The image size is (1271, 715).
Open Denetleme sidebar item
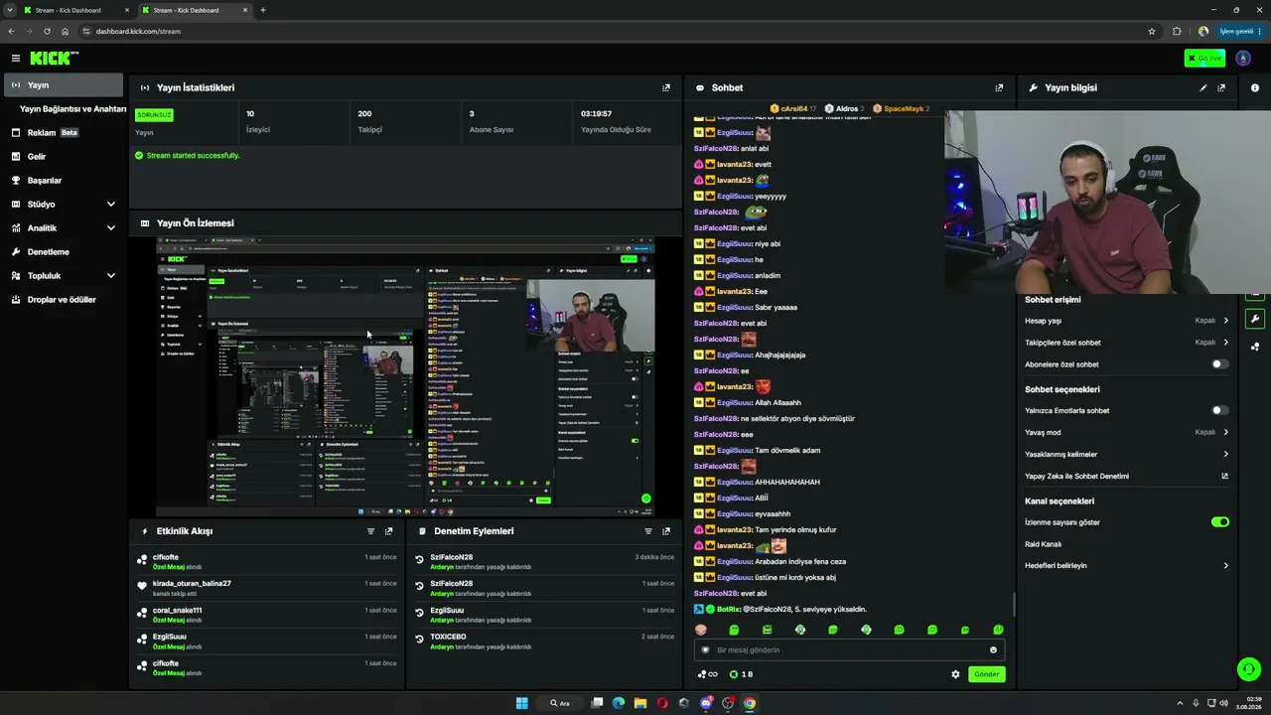(x=65, y=252)
